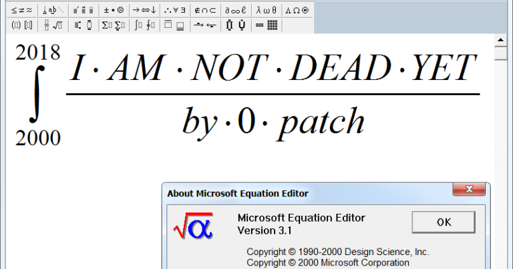Viewport: 513px width, 269px height.
Task: Click the integral sign in the equation
Action: (x=37, y=95)
